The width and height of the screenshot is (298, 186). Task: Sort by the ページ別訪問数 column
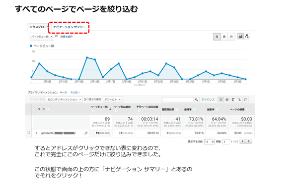(x=122, y=107)
